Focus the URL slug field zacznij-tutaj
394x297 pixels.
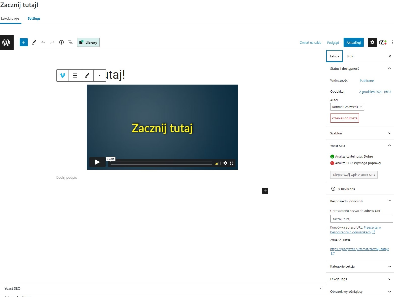click(x=361, y=219)
